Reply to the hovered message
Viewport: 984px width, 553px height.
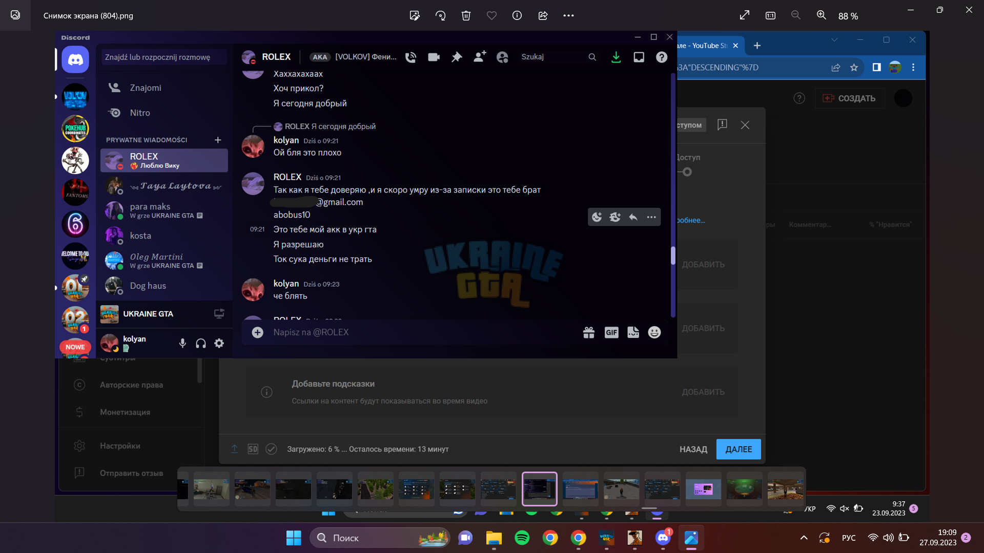tap(633, 217)
